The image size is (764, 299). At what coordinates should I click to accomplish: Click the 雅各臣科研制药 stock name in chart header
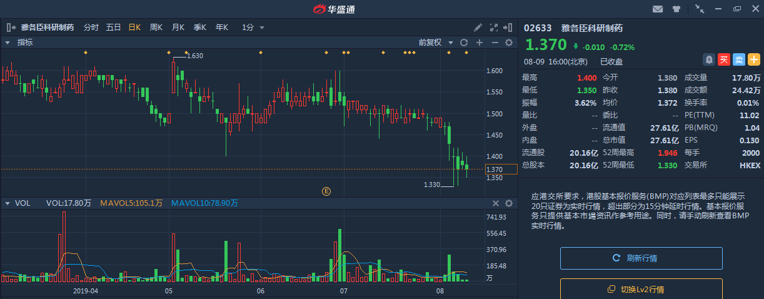(48, 28)
